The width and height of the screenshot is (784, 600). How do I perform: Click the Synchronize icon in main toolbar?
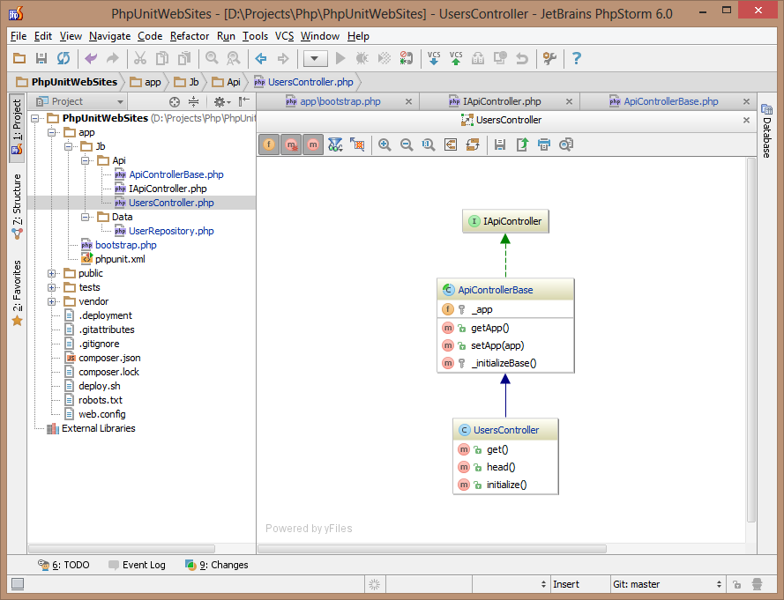pyautogui.click(x=63, y=58)
